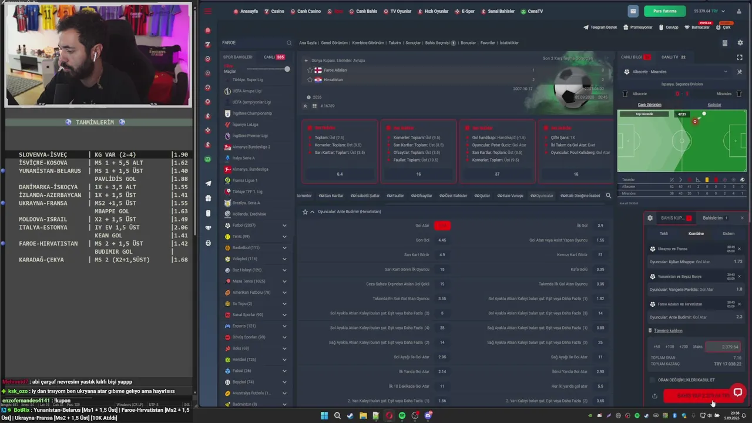Screen dimensions: 752x423
Task: Open the Promosyonlar link
Action: (x=639, y=27)
